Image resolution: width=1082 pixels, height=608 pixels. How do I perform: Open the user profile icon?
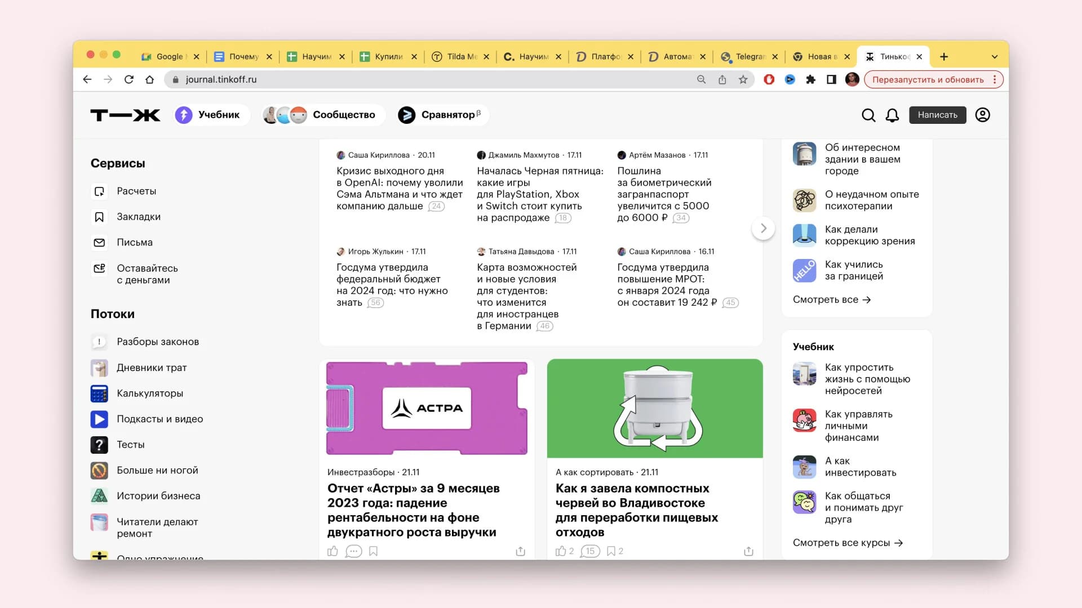tap(982, 115)
